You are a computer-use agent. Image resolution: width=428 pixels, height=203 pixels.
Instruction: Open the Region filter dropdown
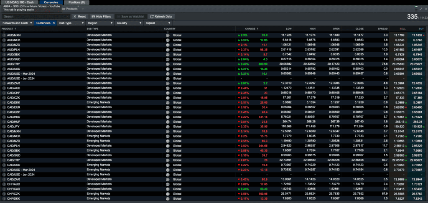point(100,23)
